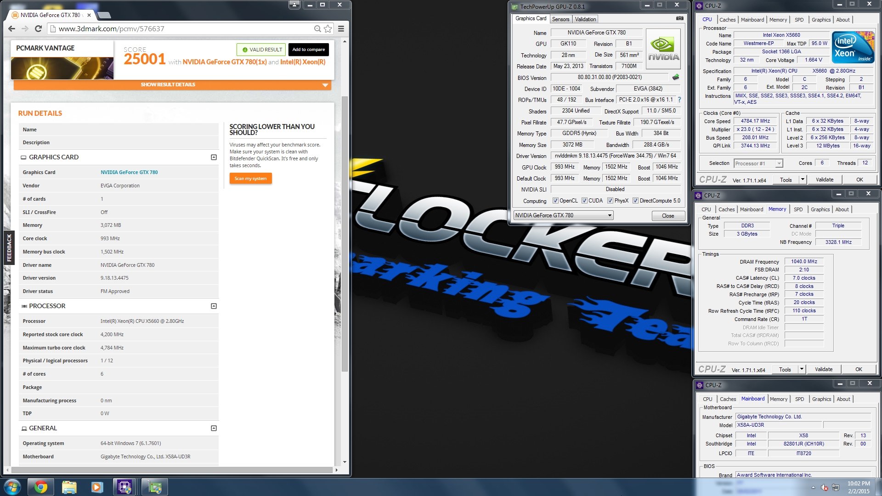This screenshot has width=882, height=496.
Task: Click VALID RESULT button
Action: tap(262, 50)
